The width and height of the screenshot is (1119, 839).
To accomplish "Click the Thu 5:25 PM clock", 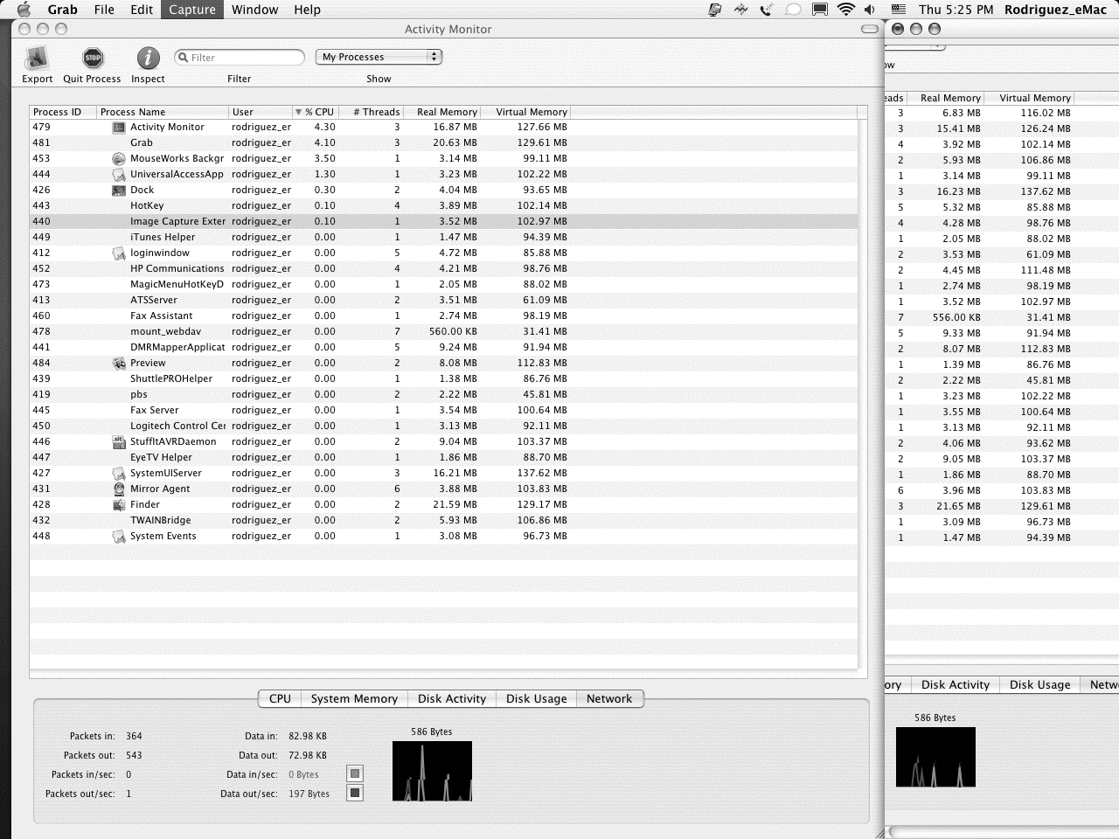I will pos(956,10).
